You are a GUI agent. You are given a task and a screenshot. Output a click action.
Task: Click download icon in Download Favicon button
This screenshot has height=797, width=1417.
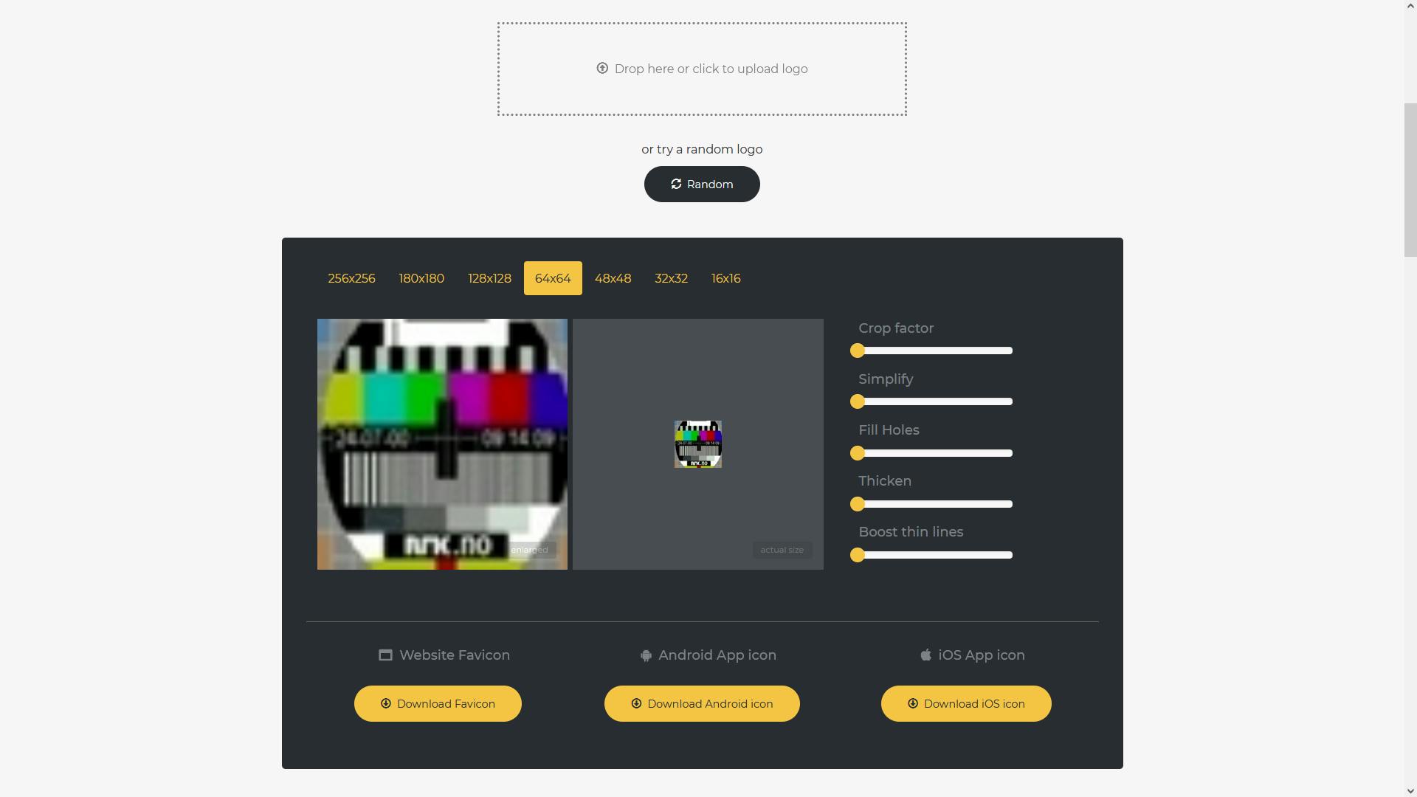pyautogui.click(x=385, y=704)
